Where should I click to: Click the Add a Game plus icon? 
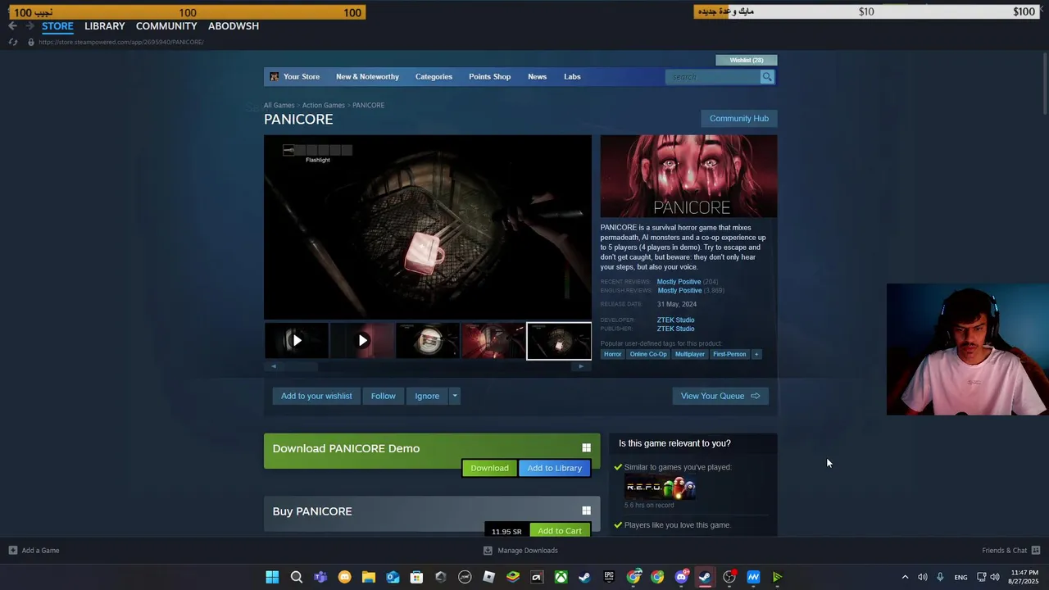point(12,551)
